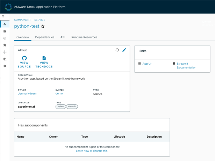Open the supply chain nodes icon
The height and width of the screenshot is (161, 215).
5,52
